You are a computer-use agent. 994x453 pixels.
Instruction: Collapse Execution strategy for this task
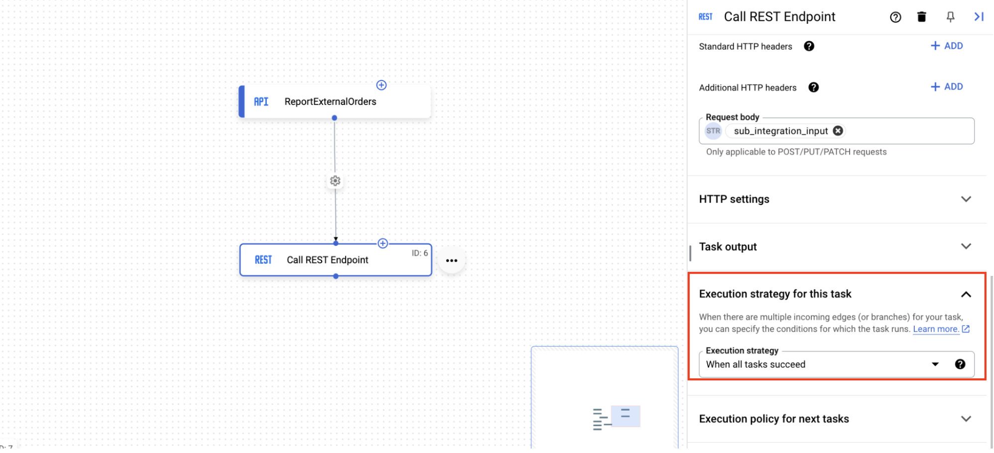[x=967, y=294]
